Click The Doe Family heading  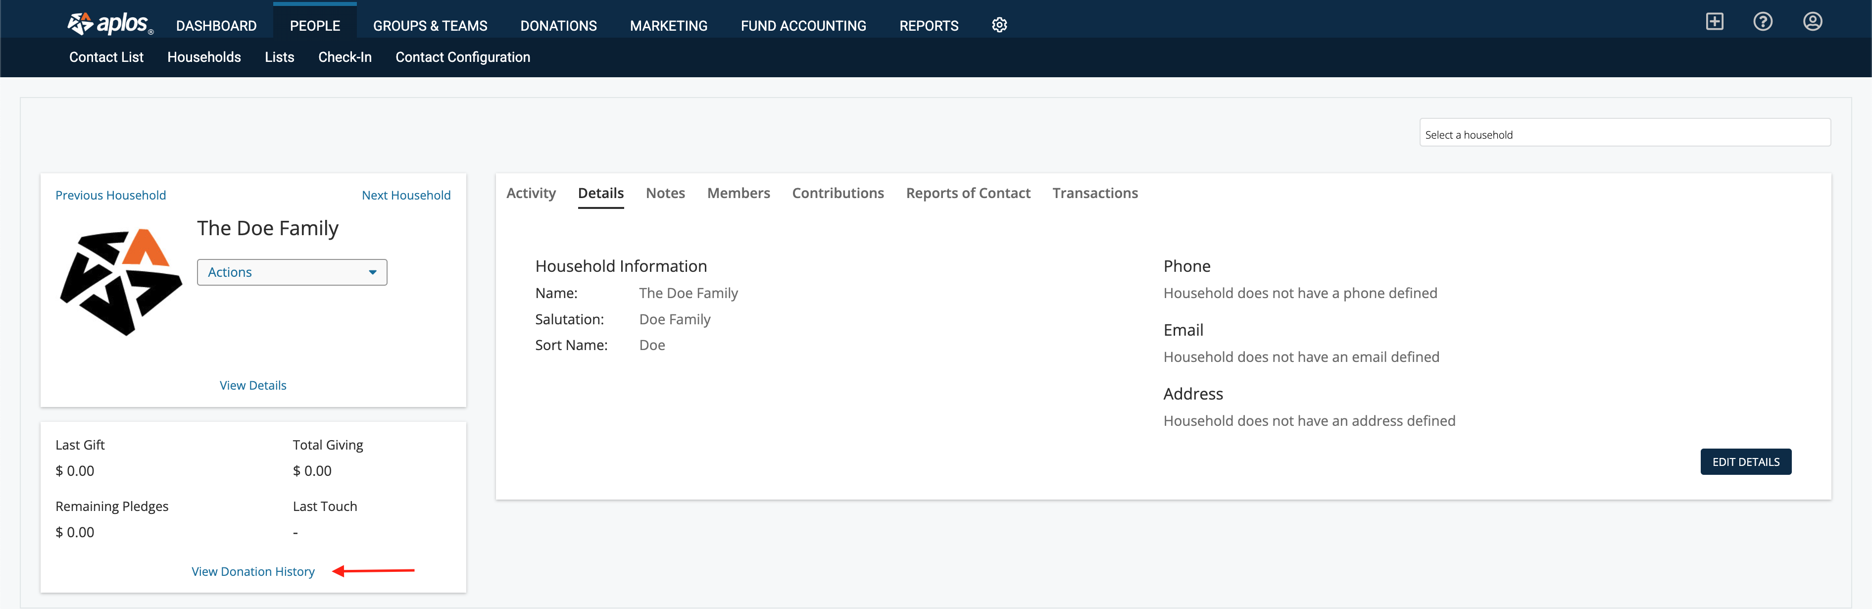[267, 229]
